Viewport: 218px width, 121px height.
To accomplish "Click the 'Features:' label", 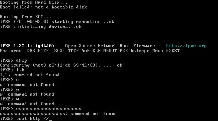I will (x=12, y=51).
